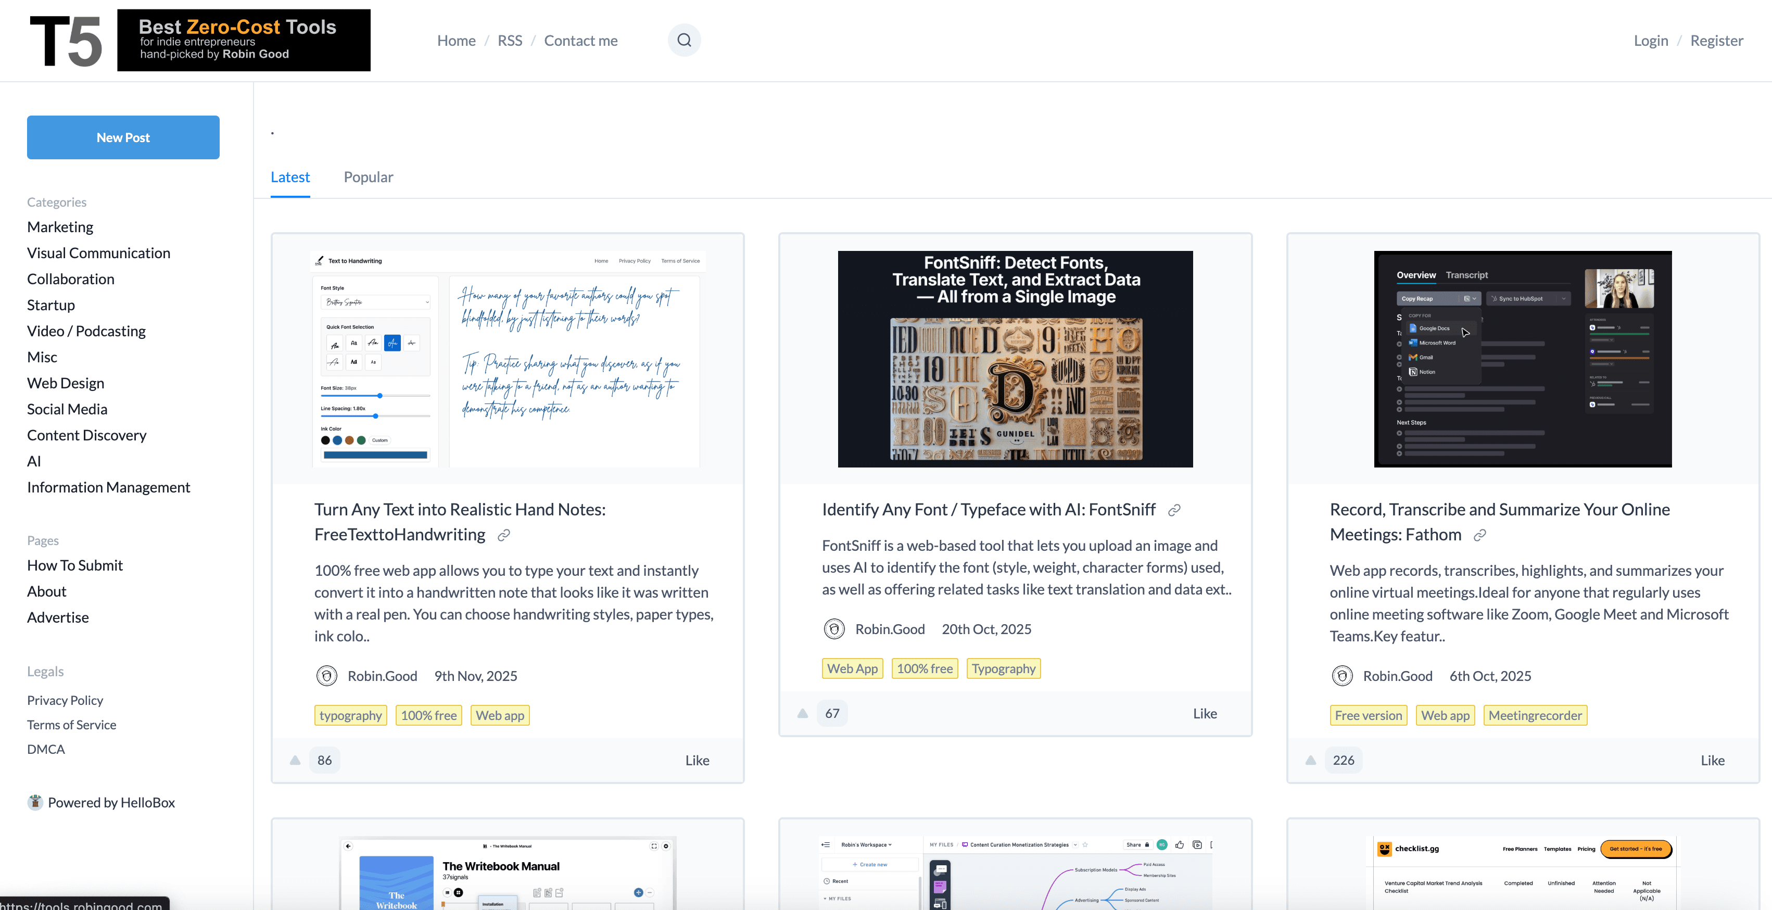Viewport: 1772px width, 910px height.
Task: Upvote arrow on the 67-vote post
Action: click(802, 713)
